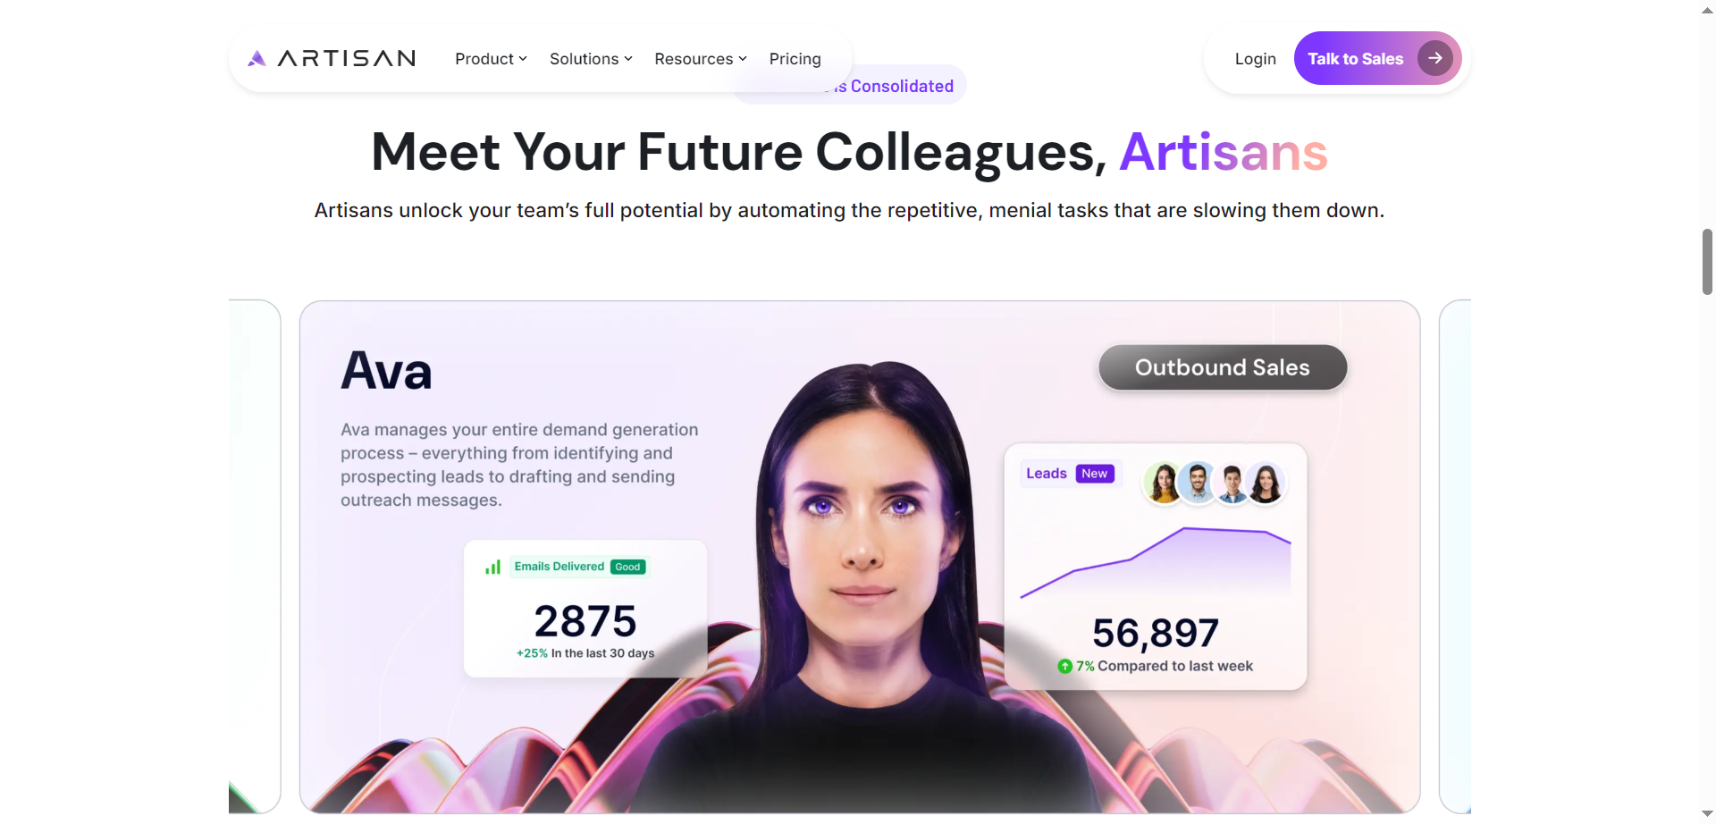Viewport: 1716px width, 824px height.
Task: Click the fourth lead avatar photo
Action: 1266,483
